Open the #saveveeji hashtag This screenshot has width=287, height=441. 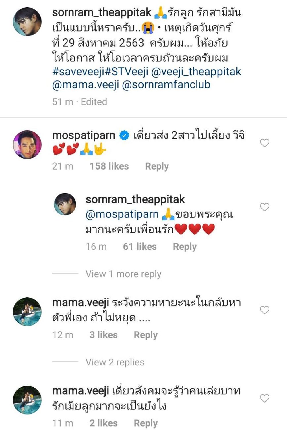point(78,72)
